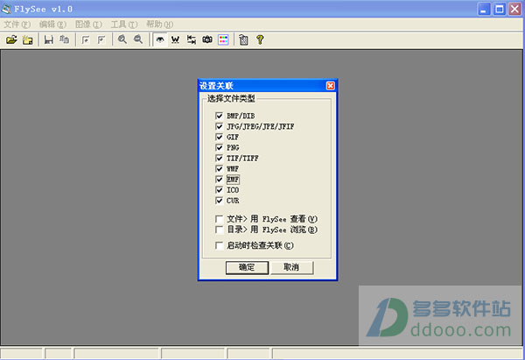The width and height of the screenshot is (525, 360).
Task: Enable 启动时检查关联(C) checkbox
Action: point(220,246)
